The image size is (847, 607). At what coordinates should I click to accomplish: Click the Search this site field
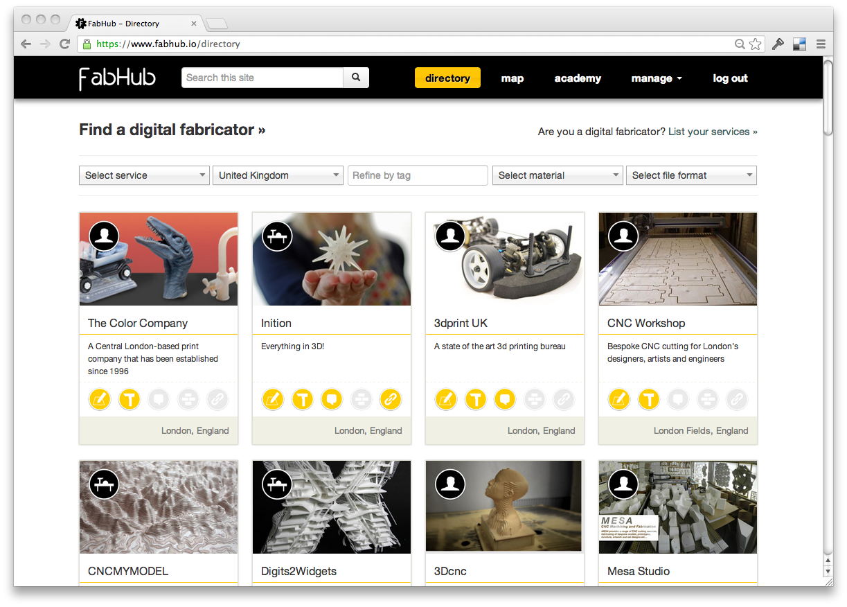pyautogui.click(x=262, y=78)
